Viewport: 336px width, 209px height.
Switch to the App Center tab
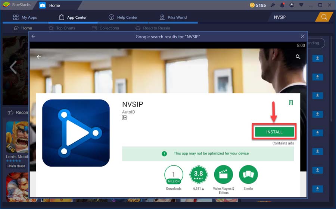pyautogui.click(x=73, y=18)
